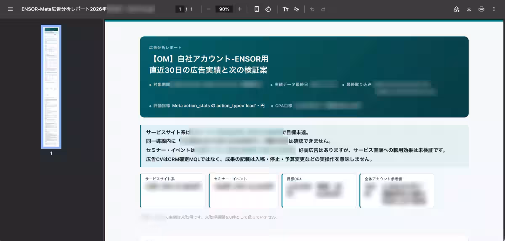Download the PDF file
505x241 pixels.
(x=469, y=9)
